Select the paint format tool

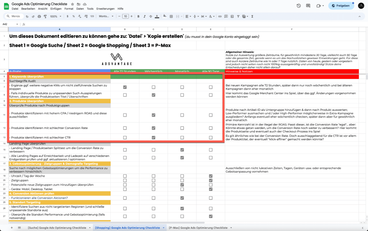pos(45,17)
